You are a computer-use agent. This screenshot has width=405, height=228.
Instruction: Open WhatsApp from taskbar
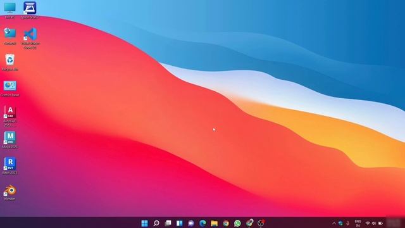(237, 223)
